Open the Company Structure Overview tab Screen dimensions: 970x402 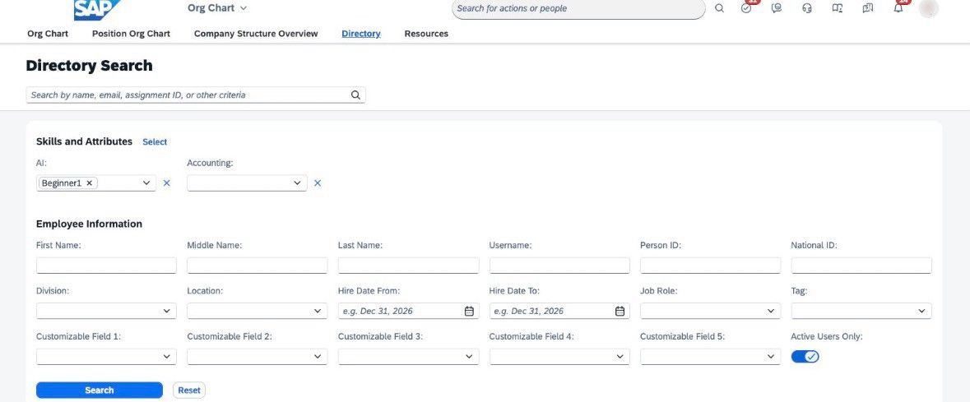click(x=256, y=34)
